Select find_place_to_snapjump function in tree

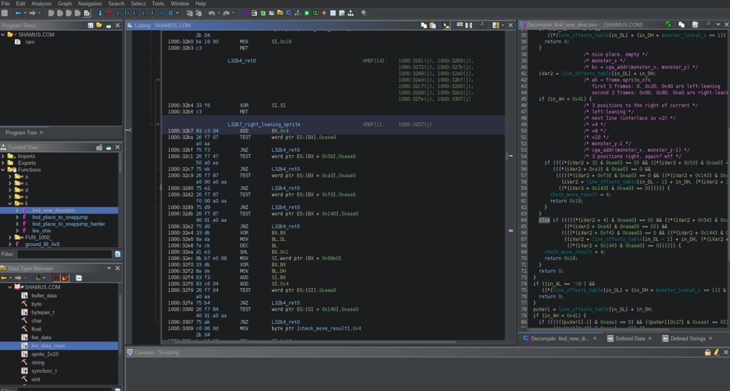[x=58, y=217]
